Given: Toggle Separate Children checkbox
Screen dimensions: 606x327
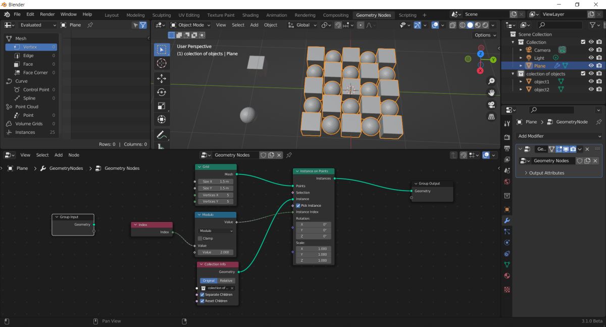Looking at the screenshot, I should click(202, 295).
